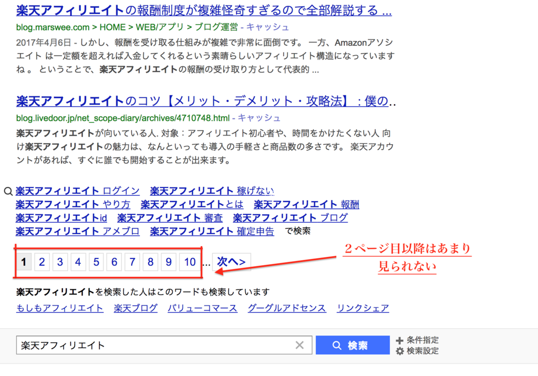Select related search 楽天アフィリエイト ブログ
Image resolution: width=538 pixels, height=376 pixels.
290,218
